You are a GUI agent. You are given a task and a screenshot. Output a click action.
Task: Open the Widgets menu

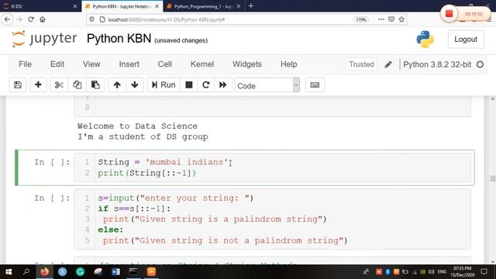point(247,64)
